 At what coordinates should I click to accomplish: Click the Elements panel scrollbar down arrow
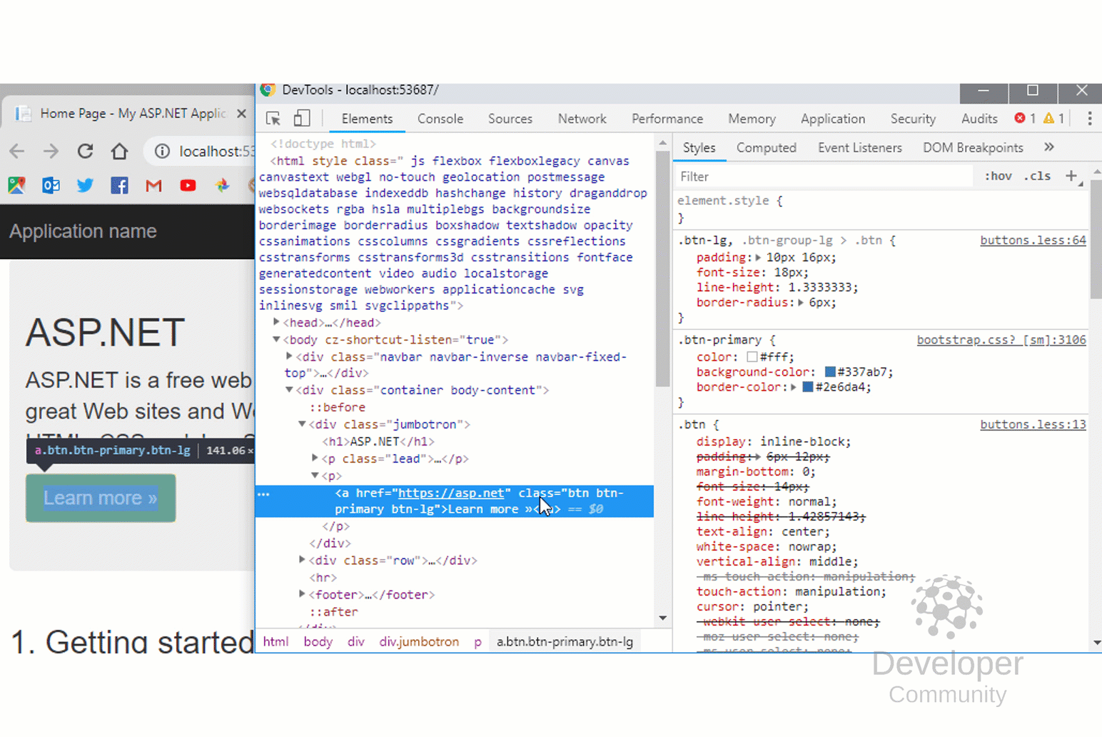click(662, 618)
